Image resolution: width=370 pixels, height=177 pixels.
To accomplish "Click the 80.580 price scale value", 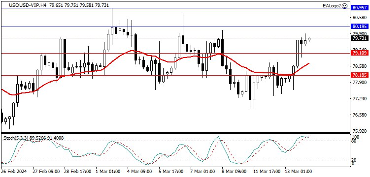I will [x=359, y=17].
